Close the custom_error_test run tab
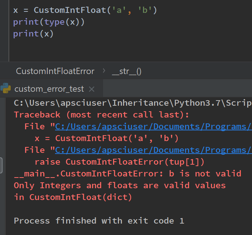This screenshot has height=235, width=252. (92, 89)
